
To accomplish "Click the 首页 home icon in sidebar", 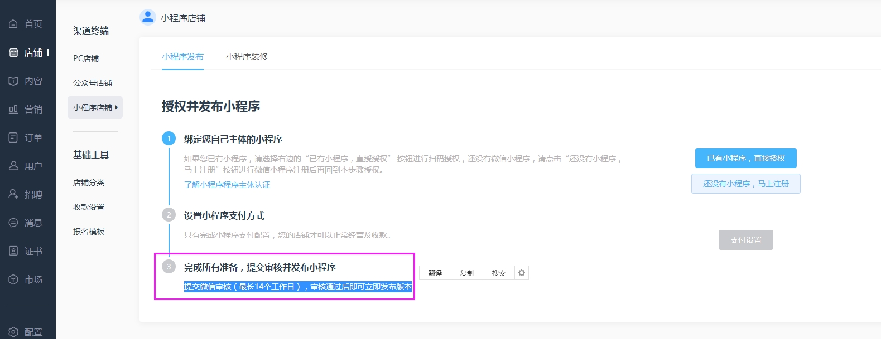I will (13, 24).
